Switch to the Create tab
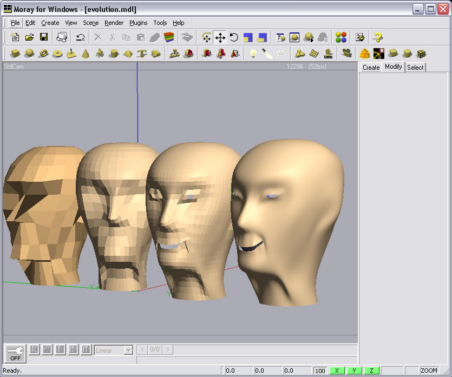 [x=371, y=68]
